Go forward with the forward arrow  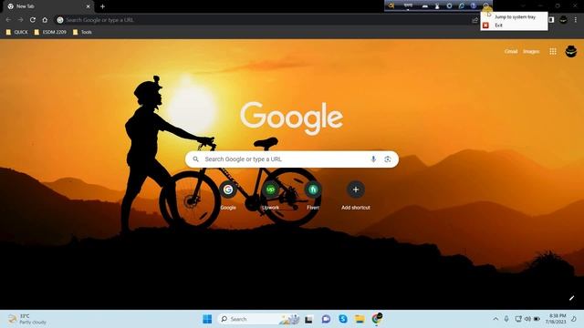tap(20, 20)
